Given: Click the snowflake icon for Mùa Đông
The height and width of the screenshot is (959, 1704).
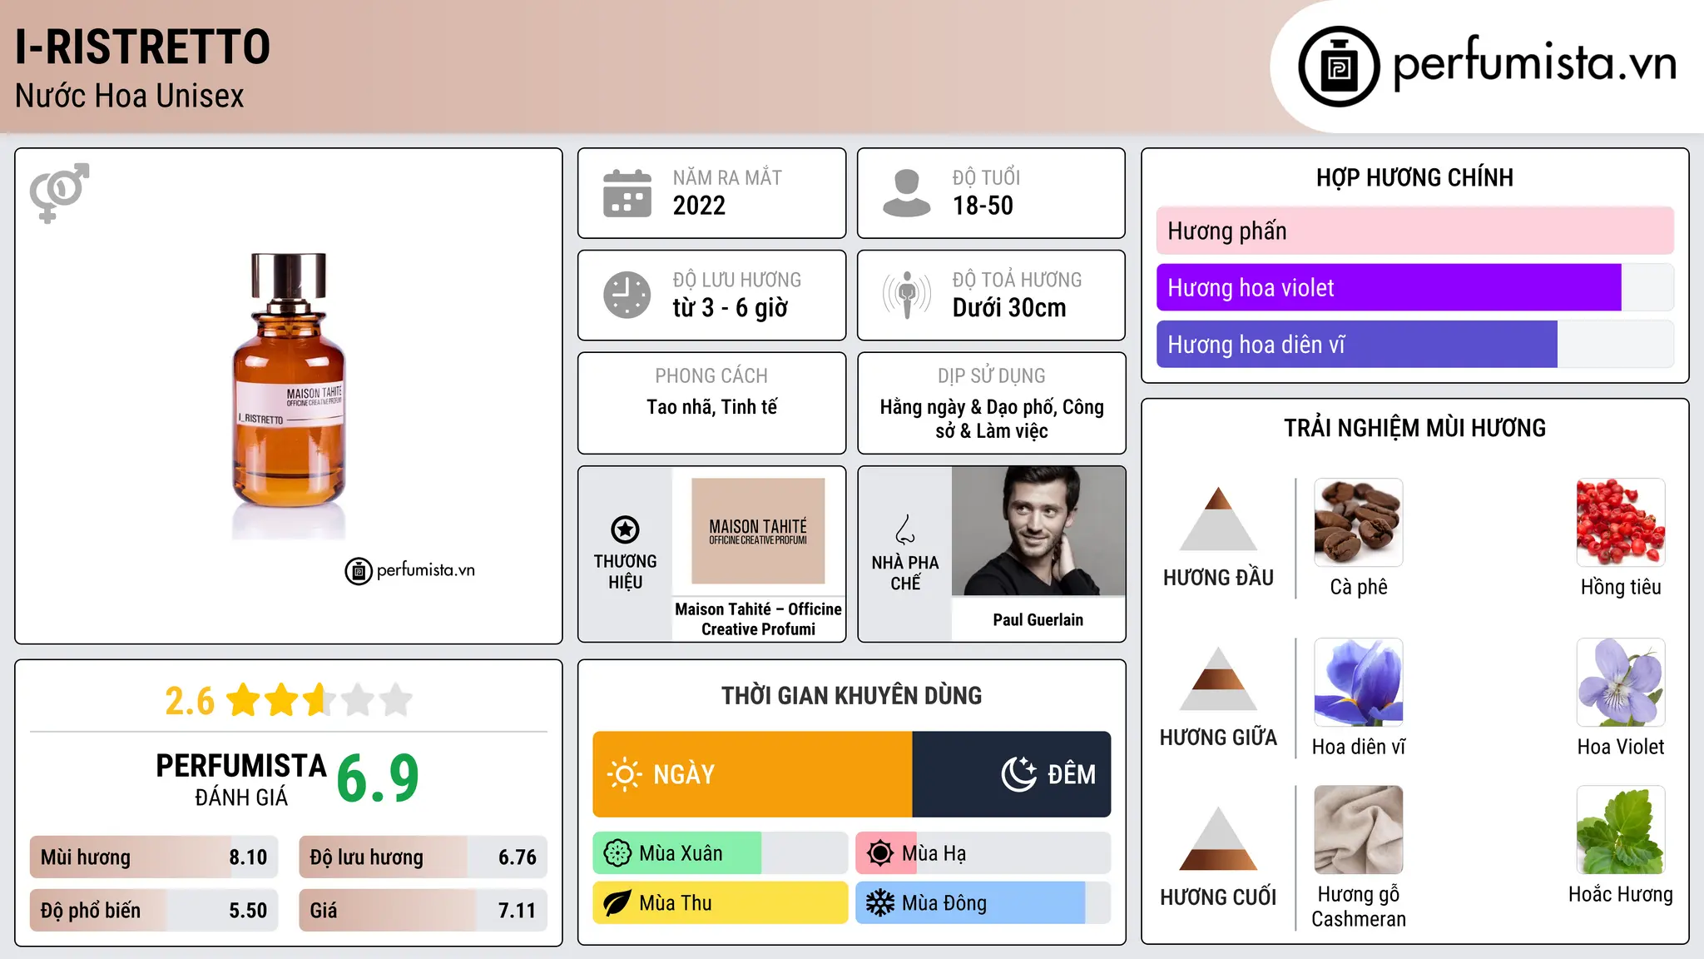Looking at the screenshot, I should [x=880, y=903].
